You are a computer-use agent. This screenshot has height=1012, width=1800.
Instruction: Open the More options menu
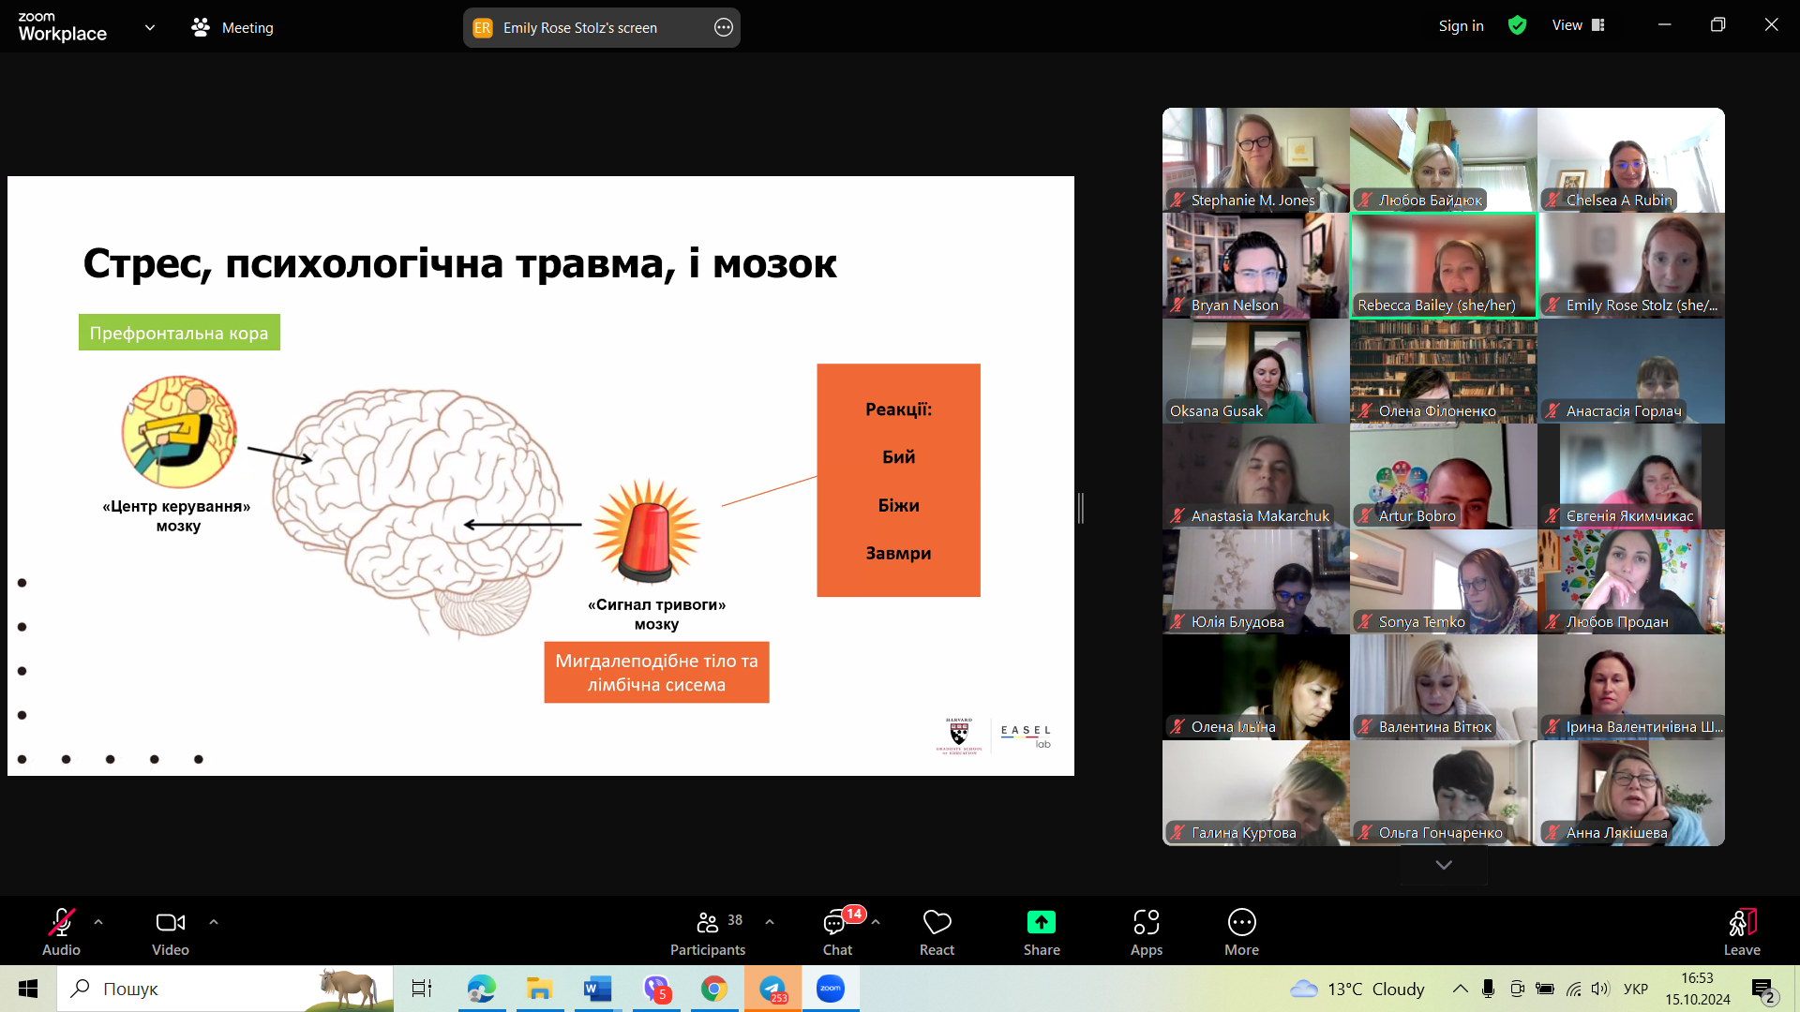pos(1241,931)
